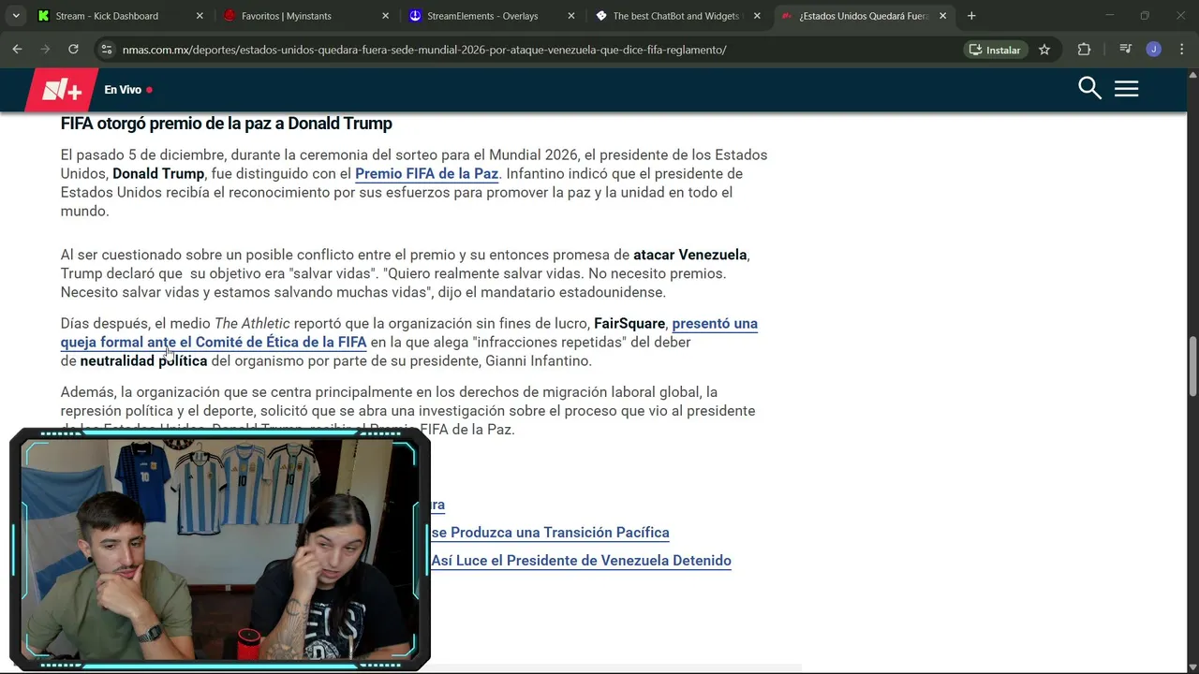Close the Stream - Kick Dashboard tab
The height and width of the screenshot is (674, 1199).
pos(200,16)
